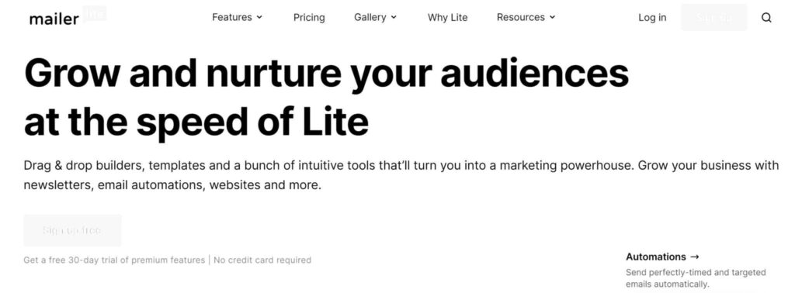Click the Grow and nurture headline
The height and width of the screenshot is (293, 795).
point(327,97)
